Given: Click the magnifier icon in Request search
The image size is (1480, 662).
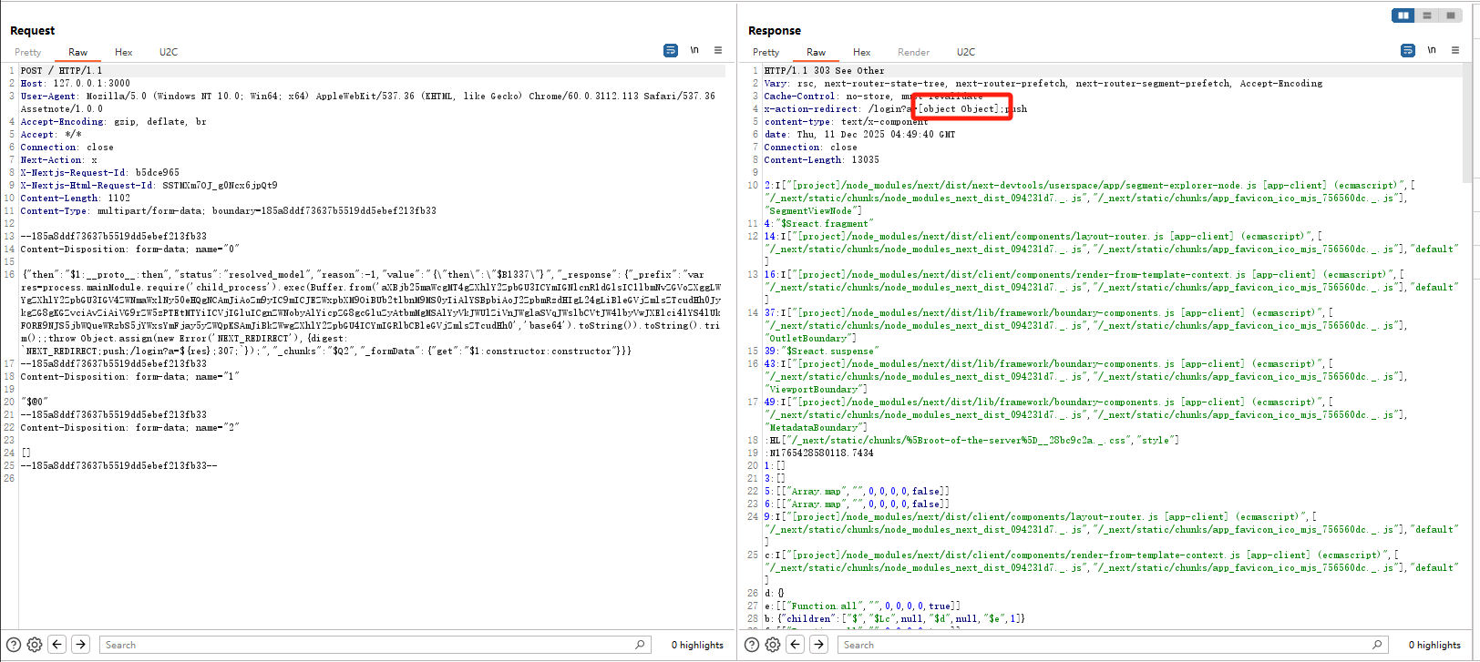Looking at the screenshot, I should pos(640,645).
